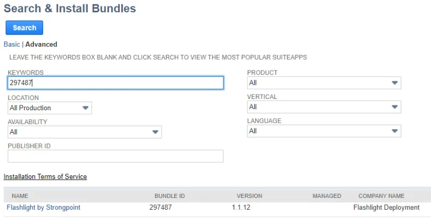Screen dimensions: 431x221
Task: Sort results by Name column header
Action: (20, 196)
